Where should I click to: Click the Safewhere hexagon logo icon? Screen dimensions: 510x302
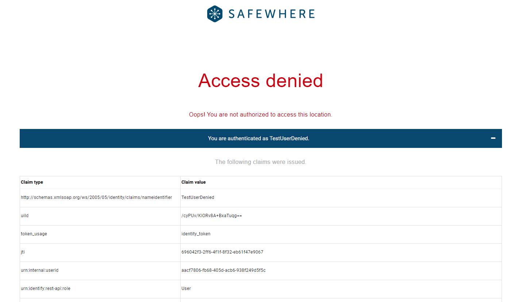point(215,14)
